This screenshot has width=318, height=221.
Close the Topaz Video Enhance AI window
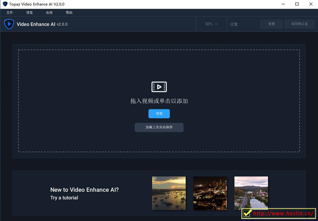pyautogui.click(x=311, y=4)
